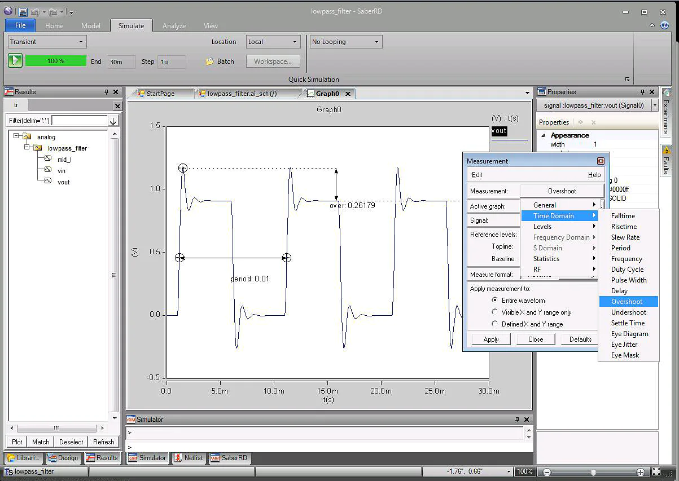Collapse the Appearance property group
The image size is (679, 481).
544,135
